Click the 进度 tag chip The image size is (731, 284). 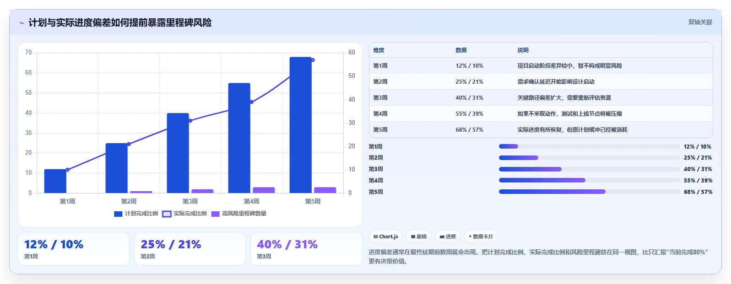click(x=447, y=236)
